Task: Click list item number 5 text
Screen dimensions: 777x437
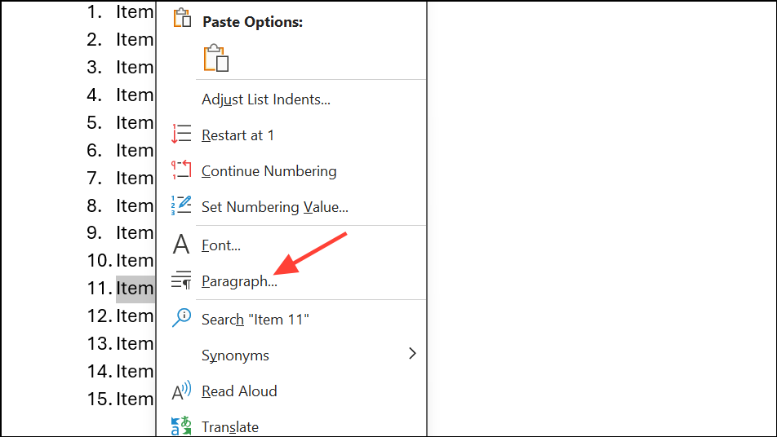Action: coord(134,122)
